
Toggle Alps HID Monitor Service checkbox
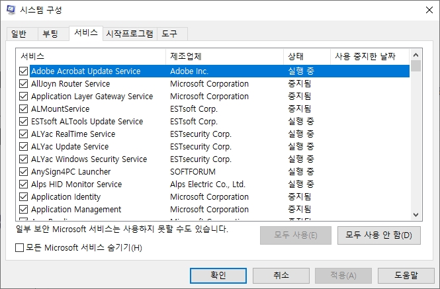click(x=24, y=184)
